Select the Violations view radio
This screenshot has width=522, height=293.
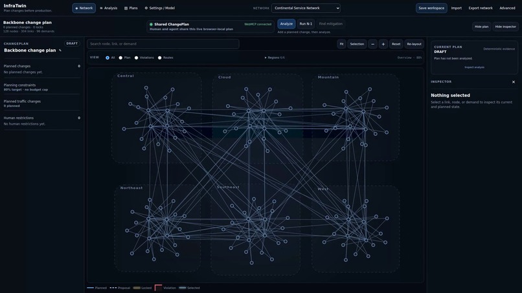point(136,58)
